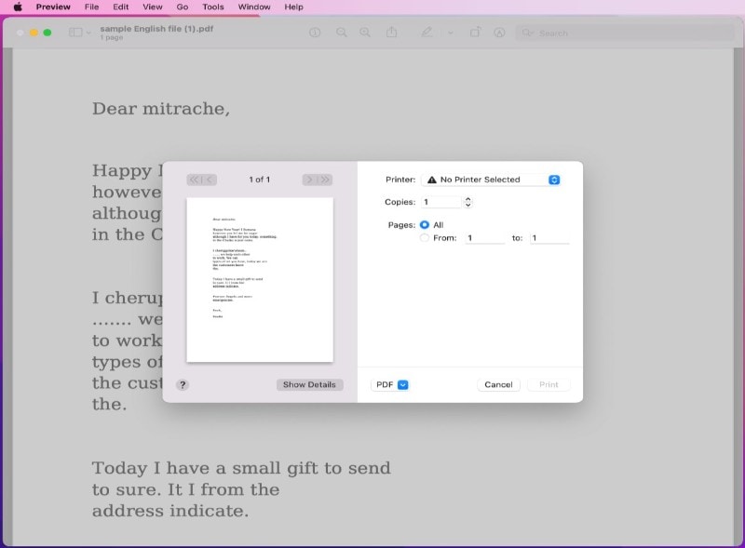The image size is (745, 548).
Task: Open the highlight options dropdown arrow
Action: tap(451, 33)
